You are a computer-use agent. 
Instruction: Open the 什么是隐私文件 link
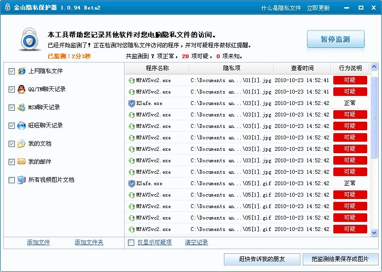coord(281,8)
